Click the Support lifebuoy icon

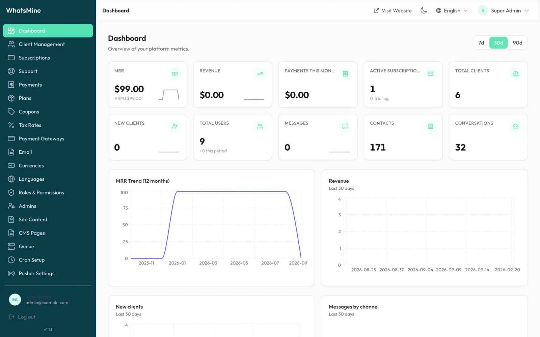pyautogui.click(x=11, y=71)
